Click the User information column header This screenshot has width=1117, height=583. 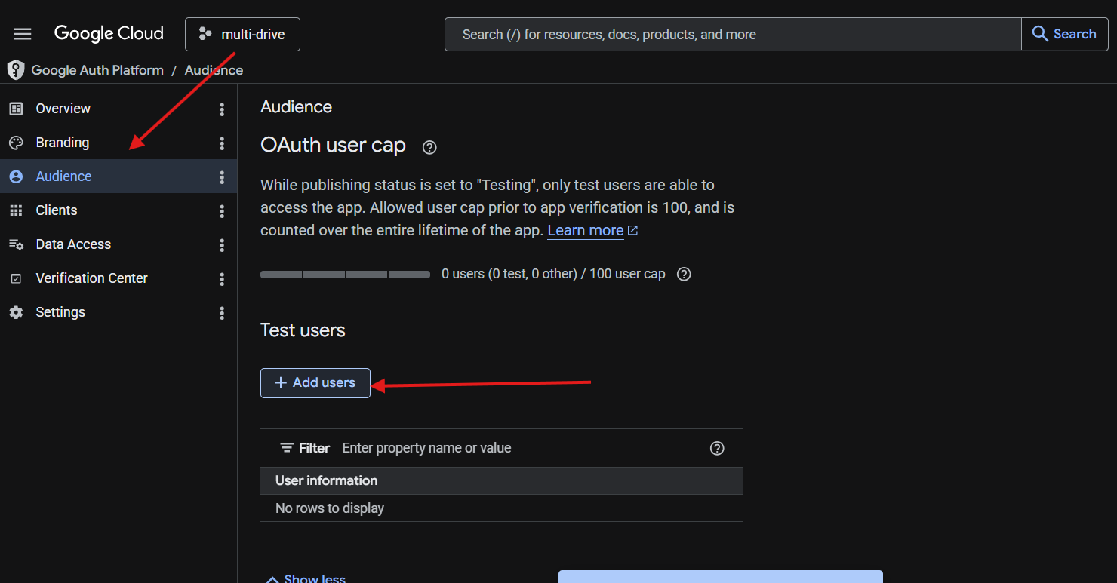326,480
